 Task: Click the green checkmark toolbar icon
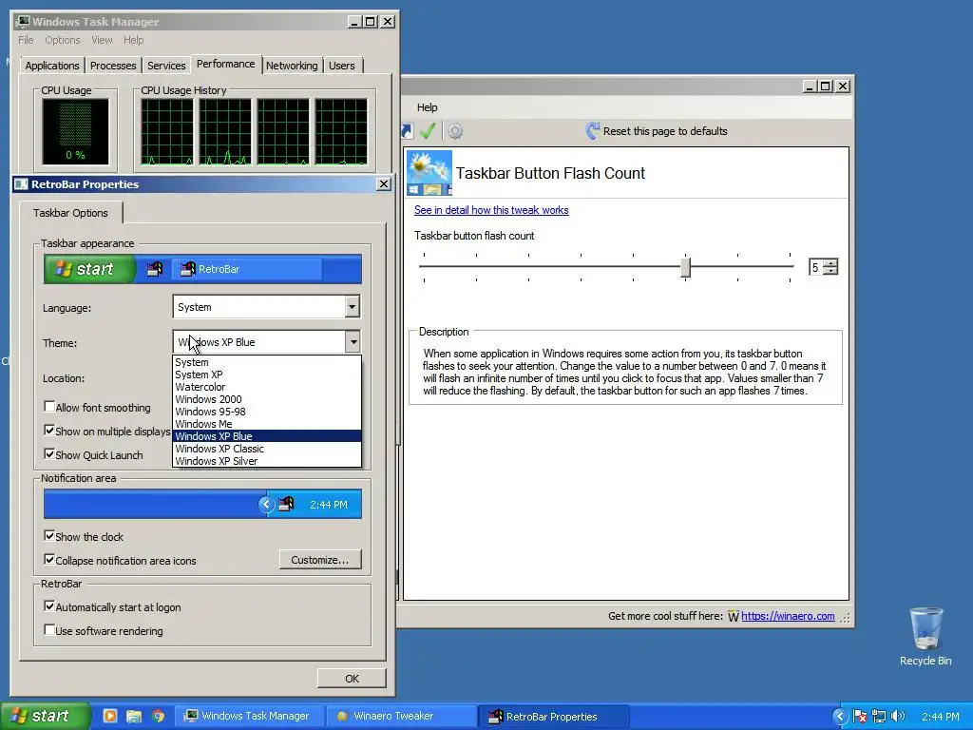click(x=428, y=131)
